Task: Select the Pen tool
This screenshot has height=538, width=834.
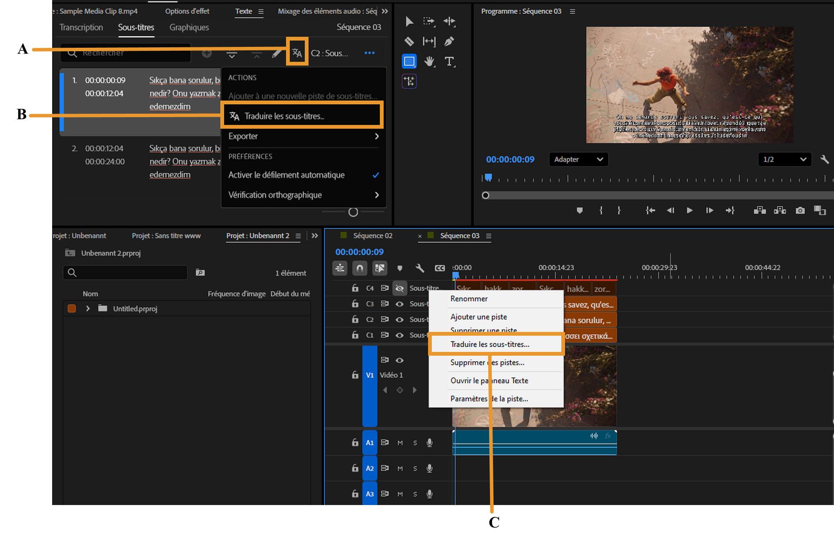Action: tap(450, 41)
